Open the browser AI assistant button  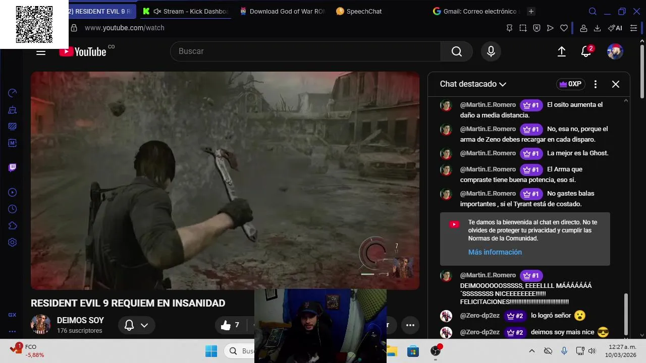[x=615, y=28]
